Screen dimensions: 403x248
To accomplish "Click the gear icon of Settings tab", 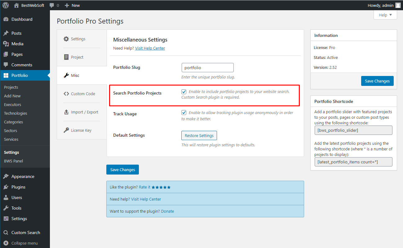I will 66,39.
